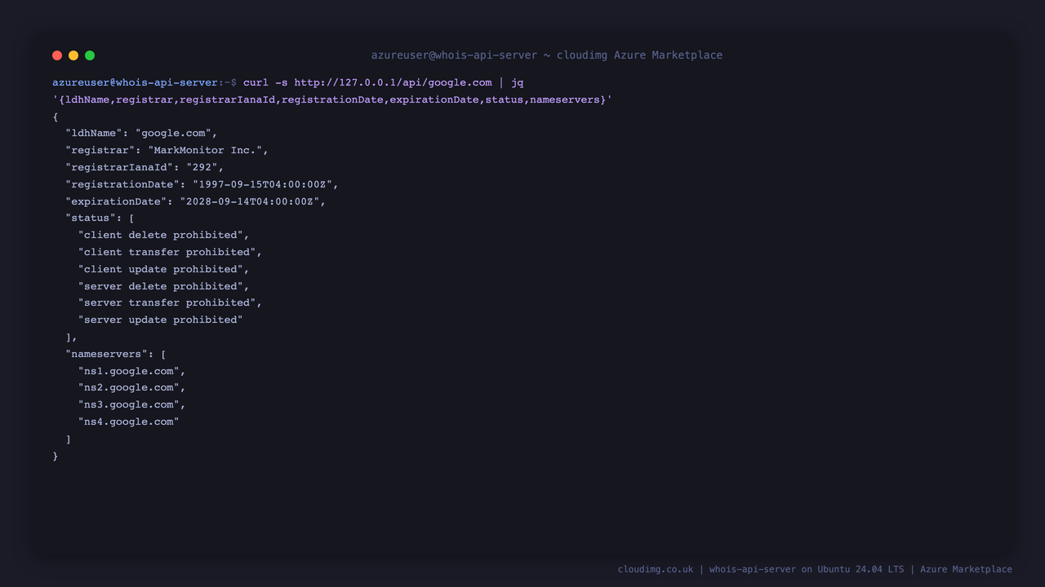This screenshot has width=1045, height=587.
Task: Click the green maximize window dot
Action: coord(90,55)
